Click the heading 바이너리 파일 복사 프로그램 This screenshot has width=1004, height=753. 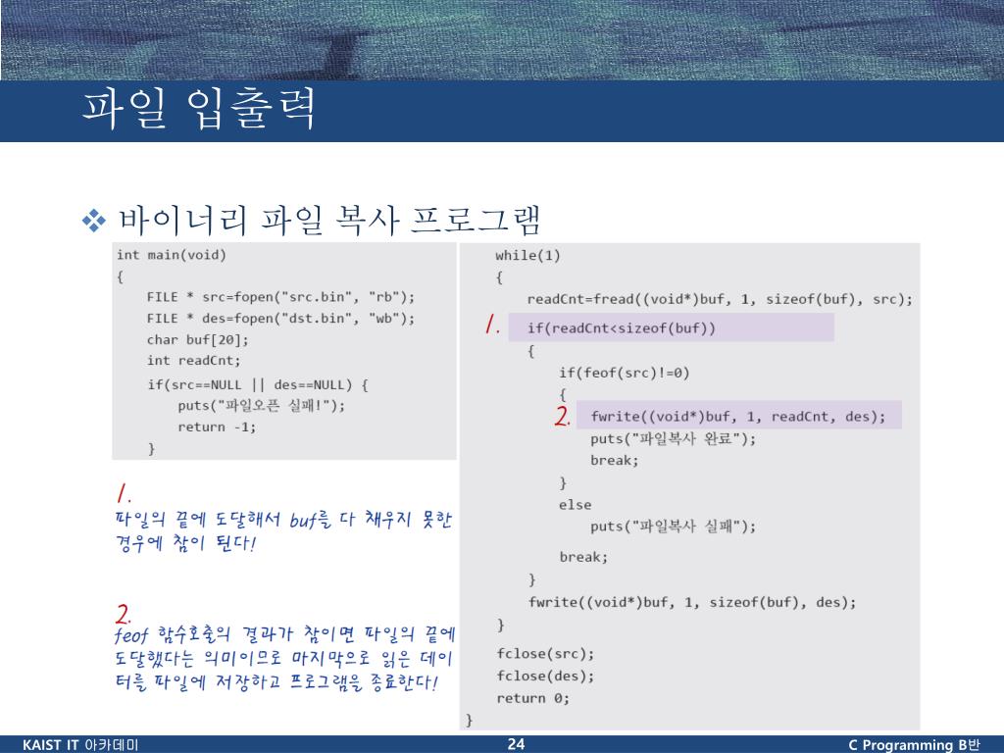click(x=330, y=220)
